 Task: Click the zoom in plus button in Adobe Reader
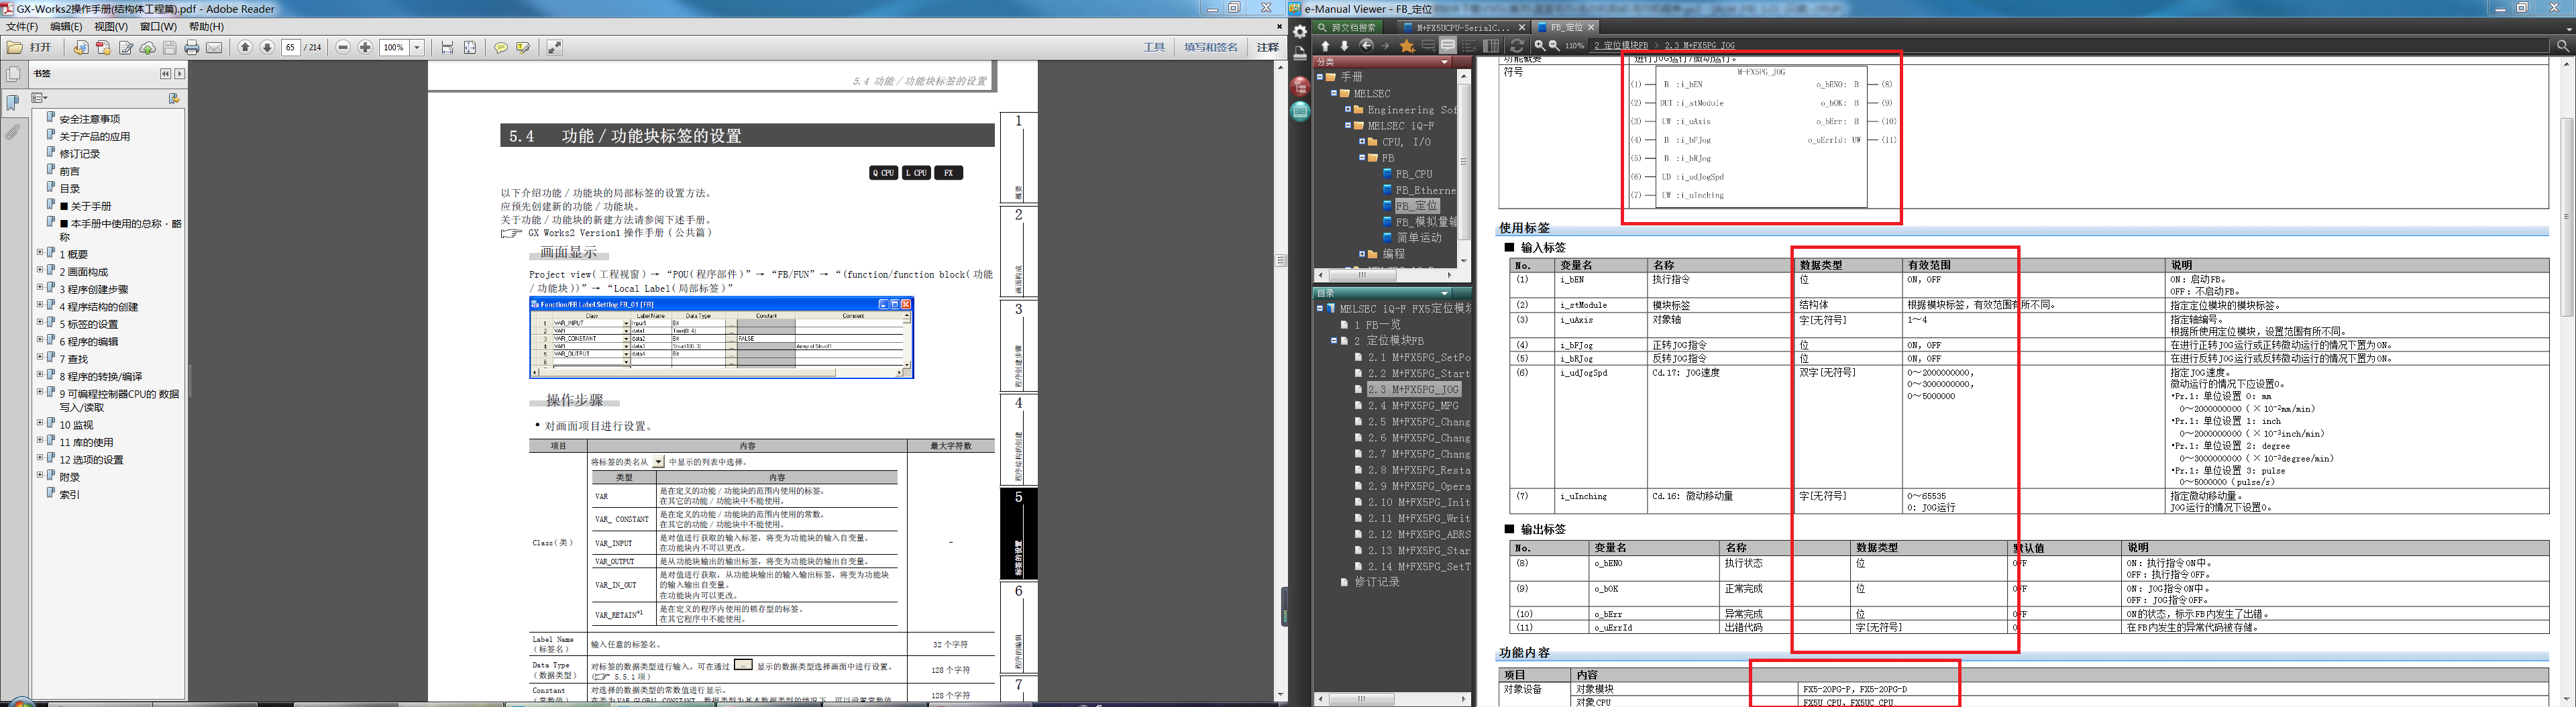(365, 48)
